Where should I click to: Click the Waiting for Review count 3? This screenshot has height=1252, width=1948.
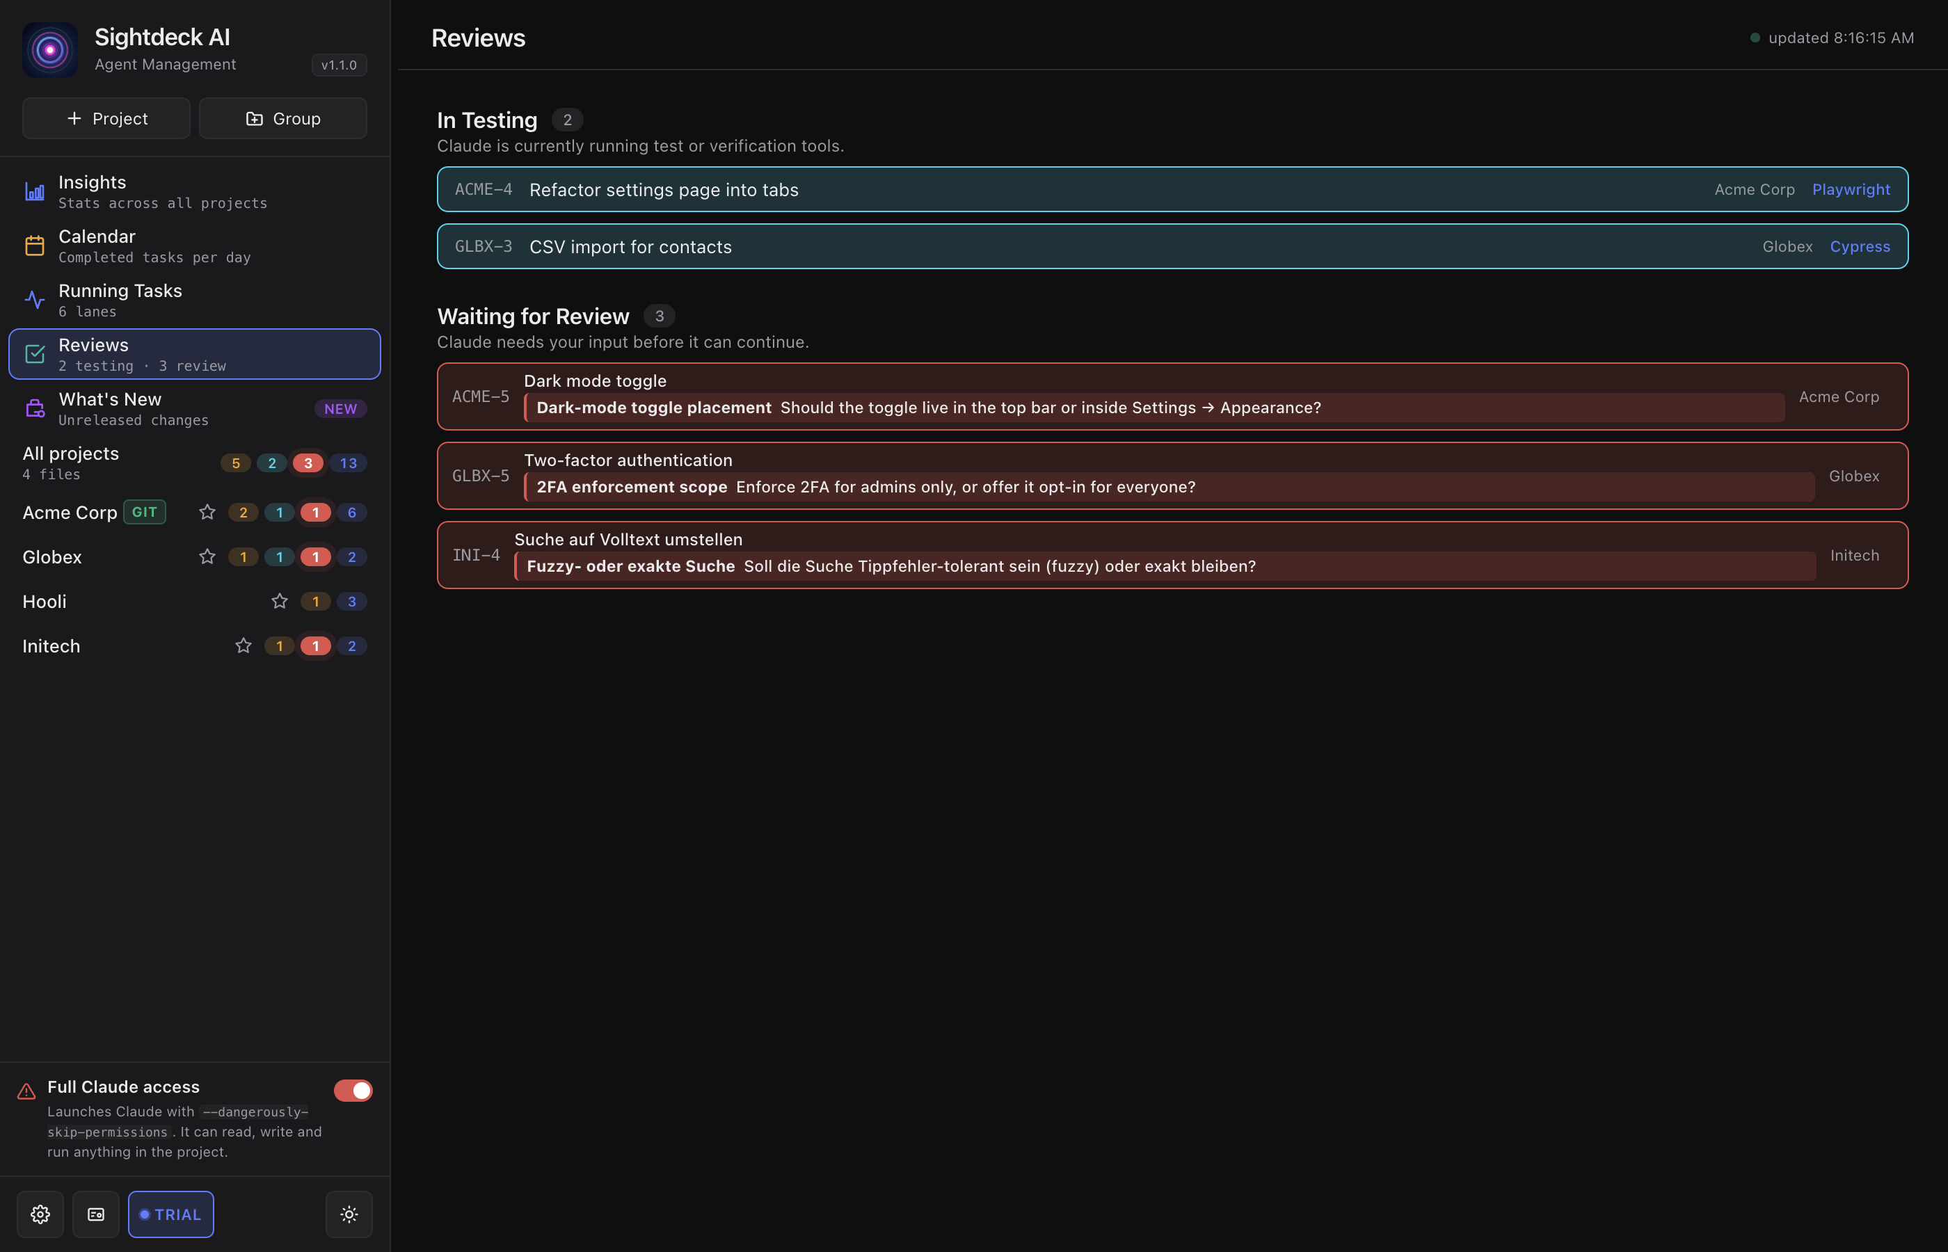(x=660, y=316)
